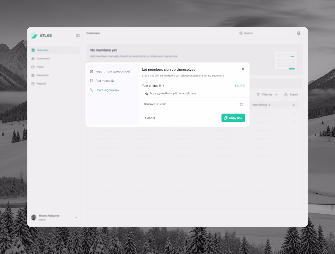Click the Overview grid icon

(33, 50)
